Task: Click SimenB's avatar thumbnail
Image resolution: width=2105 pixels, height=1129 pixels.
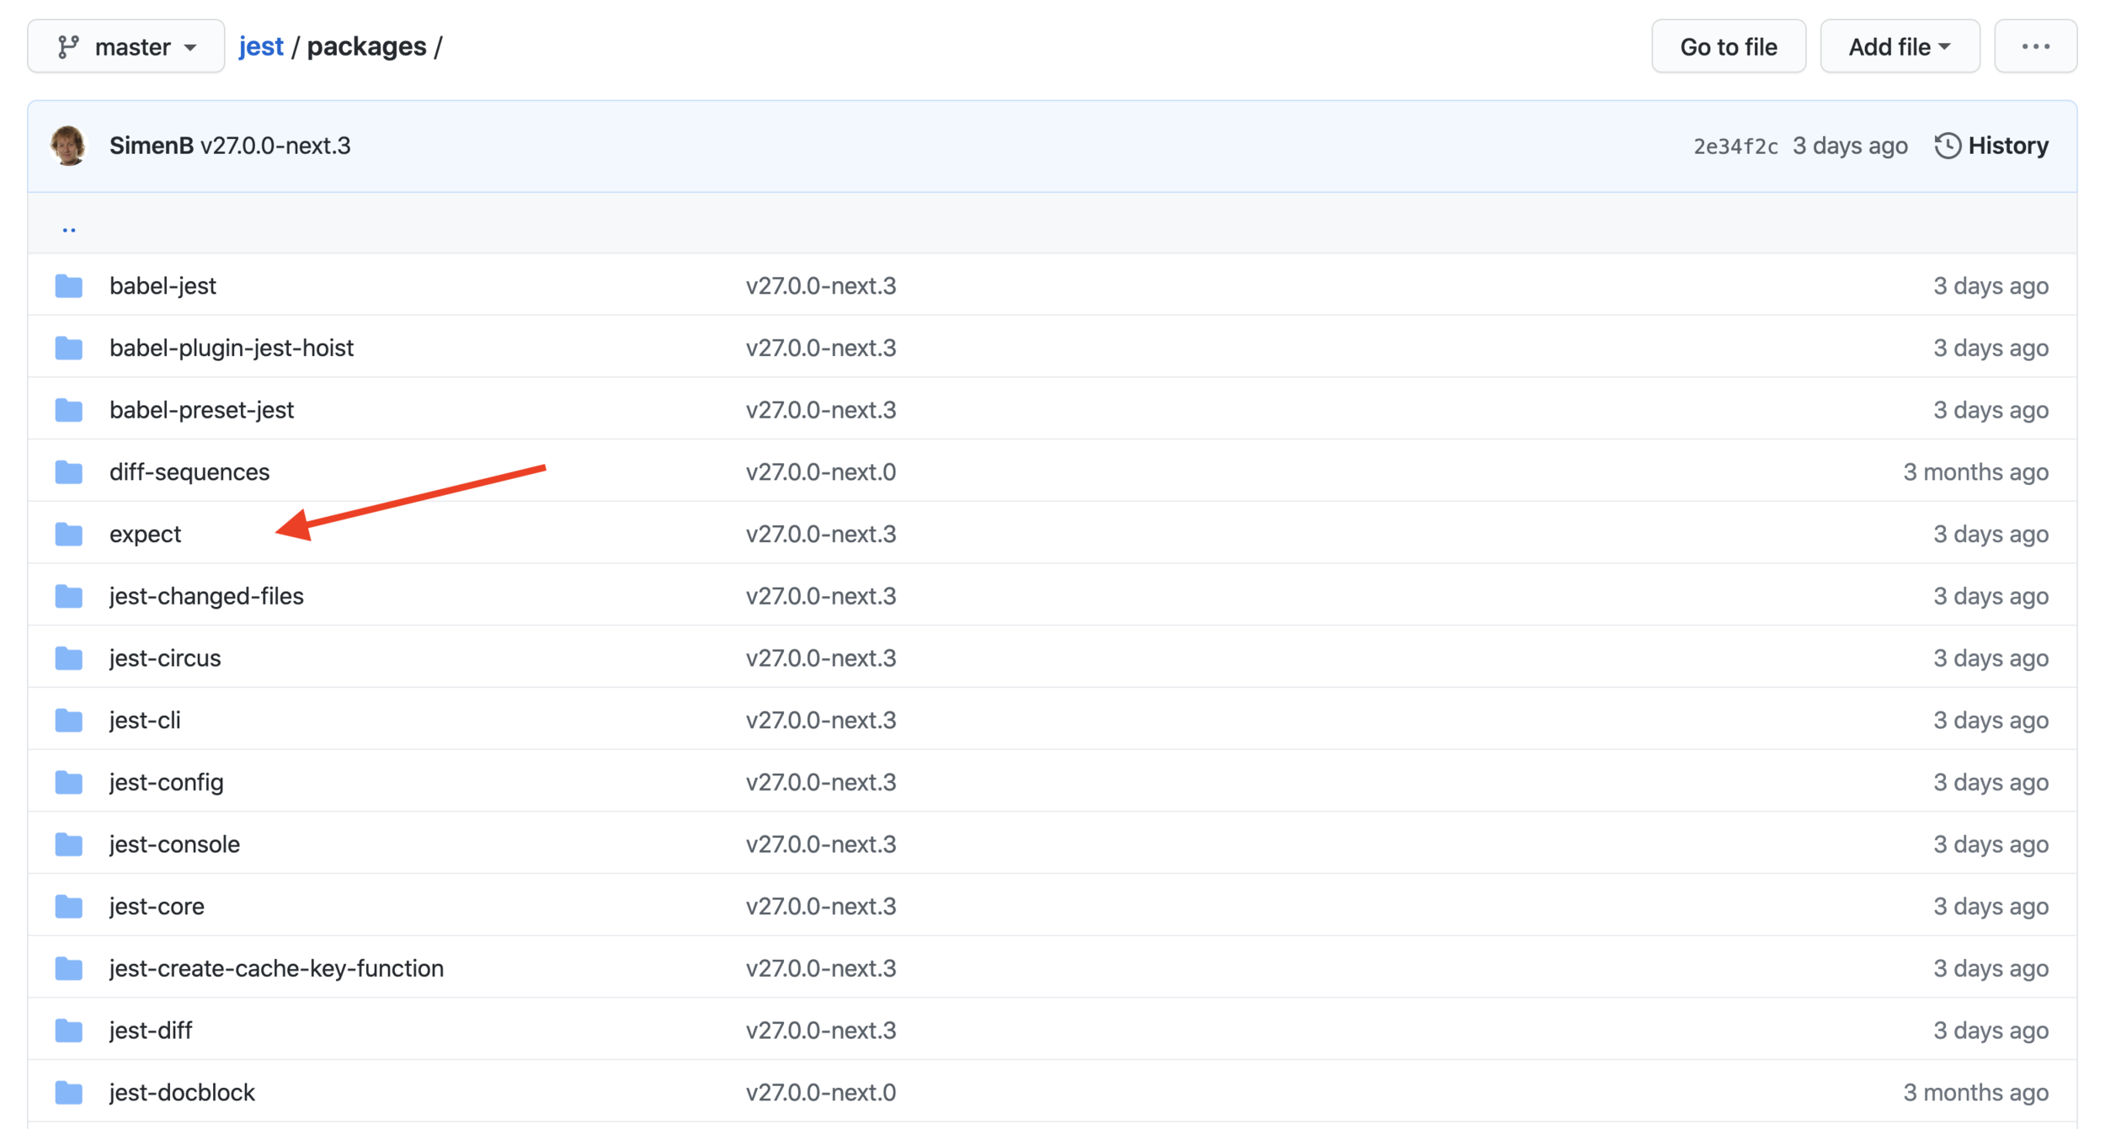Action: pos(68,146)
